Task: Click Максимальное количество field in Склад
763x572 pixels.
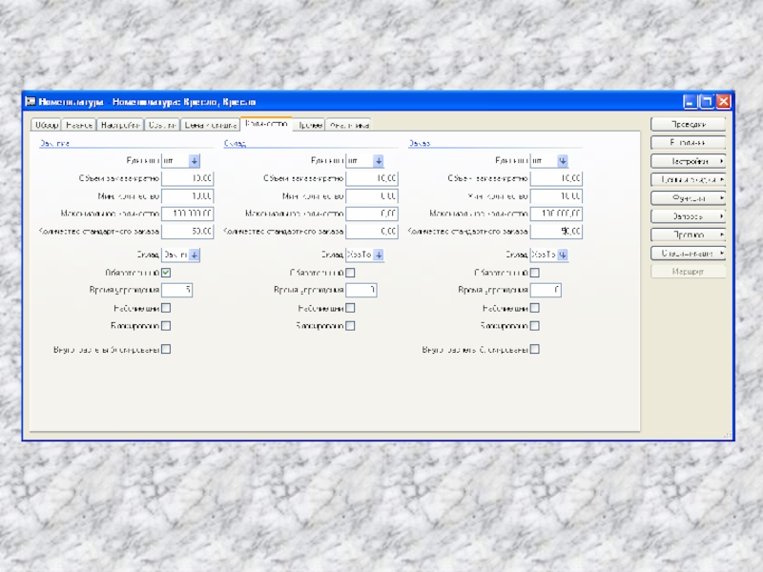Action: [x=372, y=214]
